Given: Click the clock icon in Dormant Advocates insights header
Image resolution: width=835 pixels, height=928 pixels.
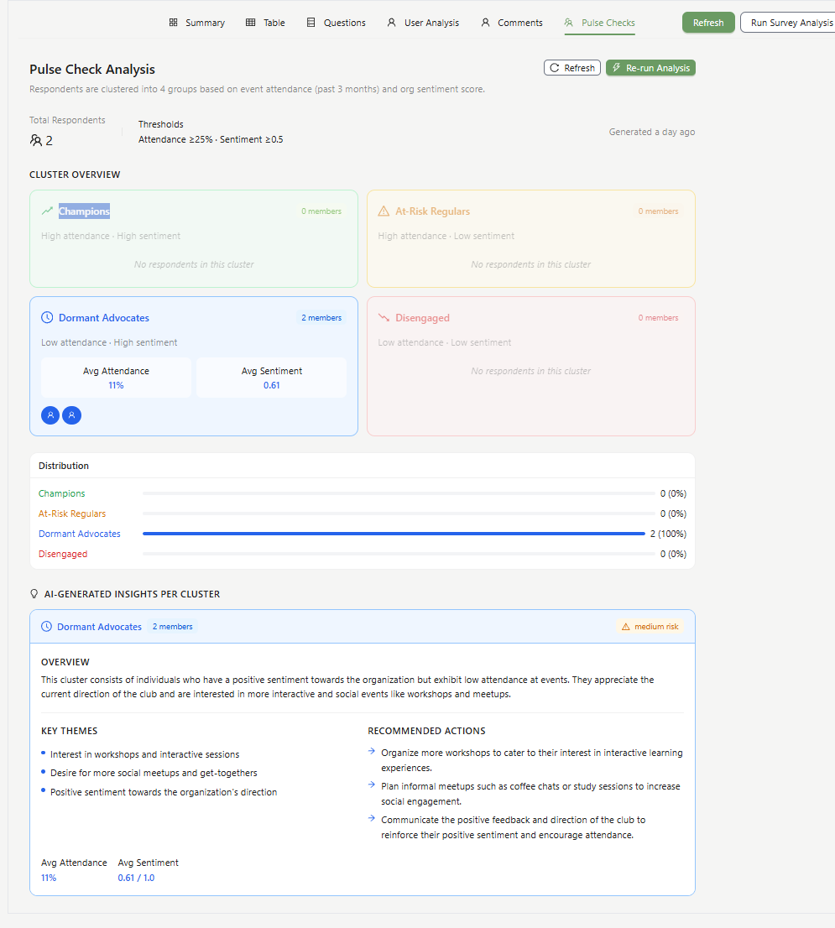Looking at the screenshot, I should pyautogui.click(x=46, y=626).
